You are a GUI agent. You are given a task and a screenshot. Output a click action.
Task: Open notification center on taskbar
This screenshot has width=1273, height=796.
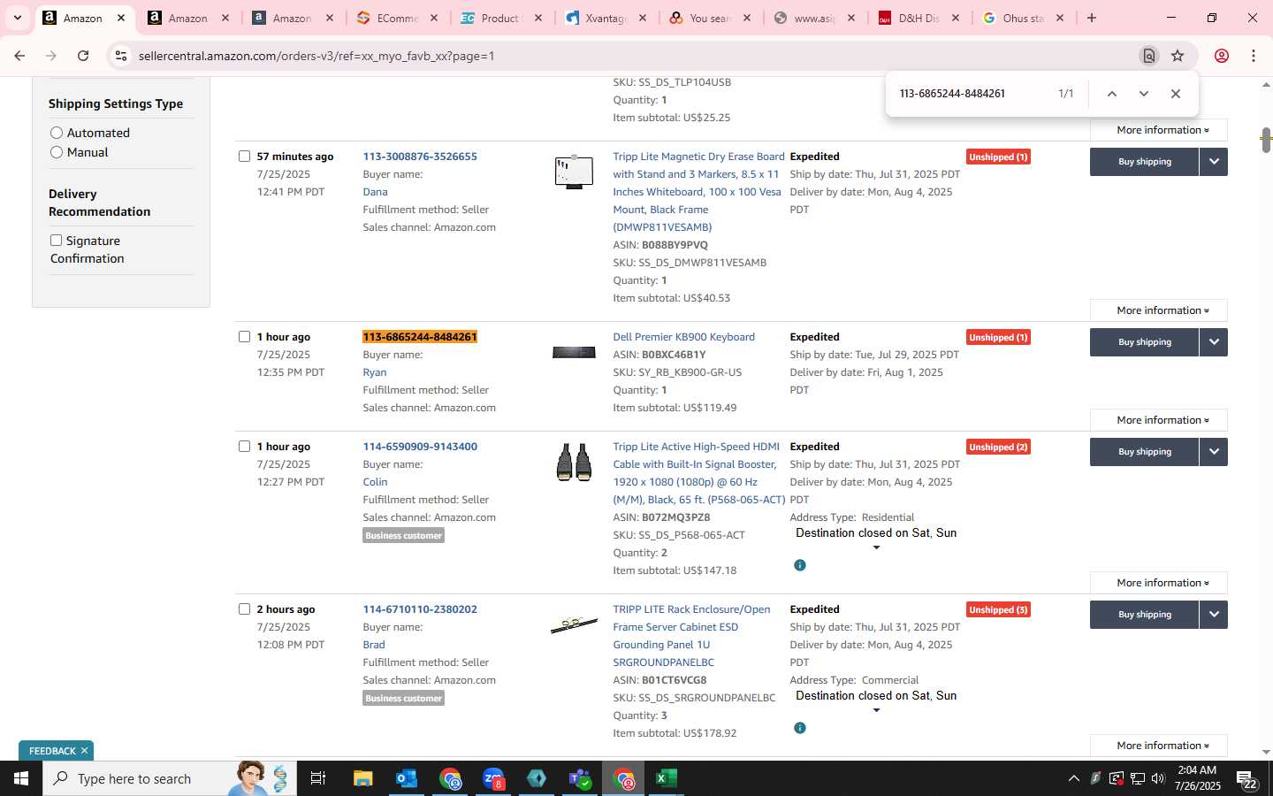pos(1247,778)
